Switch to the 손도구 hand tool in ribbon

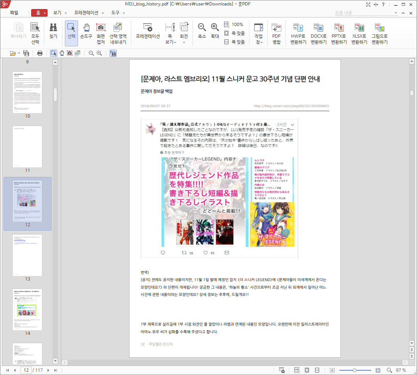tap(86, 31)
